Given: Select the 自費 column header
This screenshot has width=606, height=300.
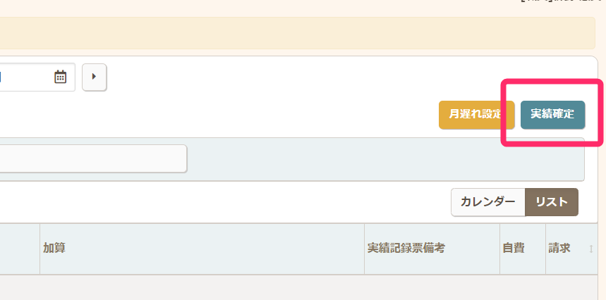Looking at the screenshot, I should [513, 249].
